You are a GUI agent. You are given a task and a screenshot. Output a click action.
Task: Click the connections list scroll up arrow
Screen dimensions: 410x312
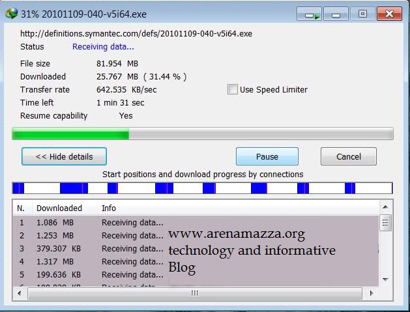[x=385, y=207]
